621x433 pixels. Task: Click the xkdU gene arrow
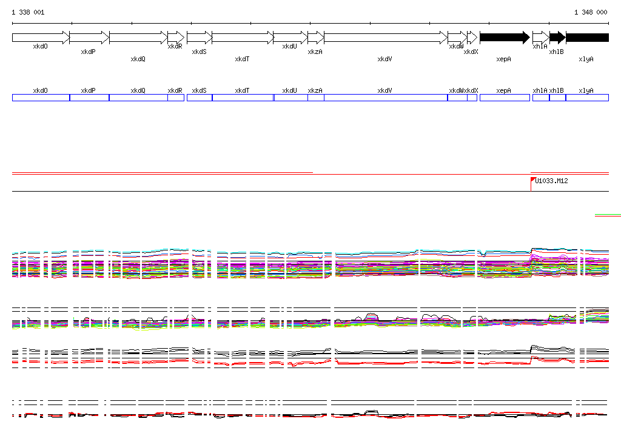(x=290, y=38)
